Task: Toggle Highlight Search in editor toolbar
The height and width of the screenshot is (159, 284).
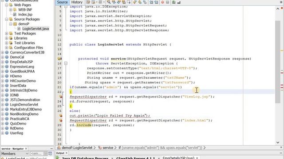Action: click(124, 2)
